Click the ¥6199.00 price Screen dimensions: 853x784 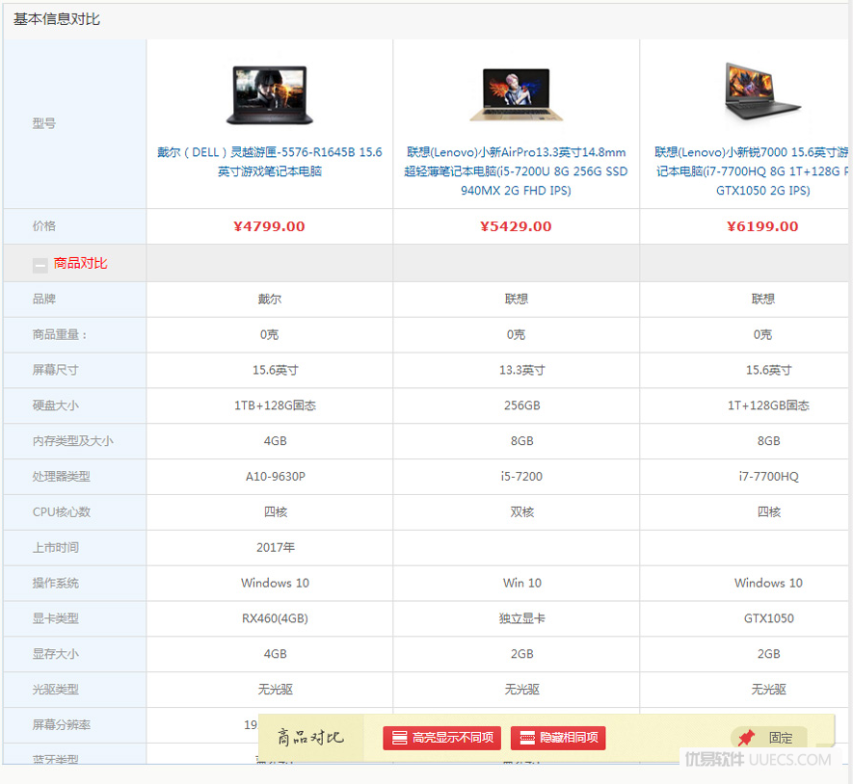click(x=762, y=226)
